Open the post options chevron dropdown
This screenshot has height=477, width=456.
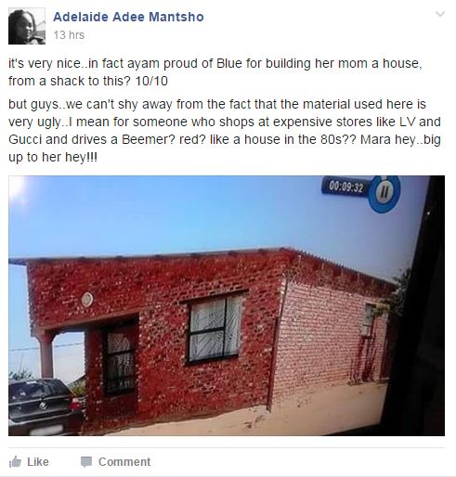(x=440, y=14)
